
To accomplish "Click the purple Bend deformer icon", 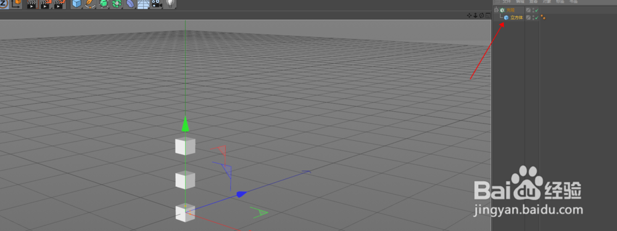I will tap(130, 4).
